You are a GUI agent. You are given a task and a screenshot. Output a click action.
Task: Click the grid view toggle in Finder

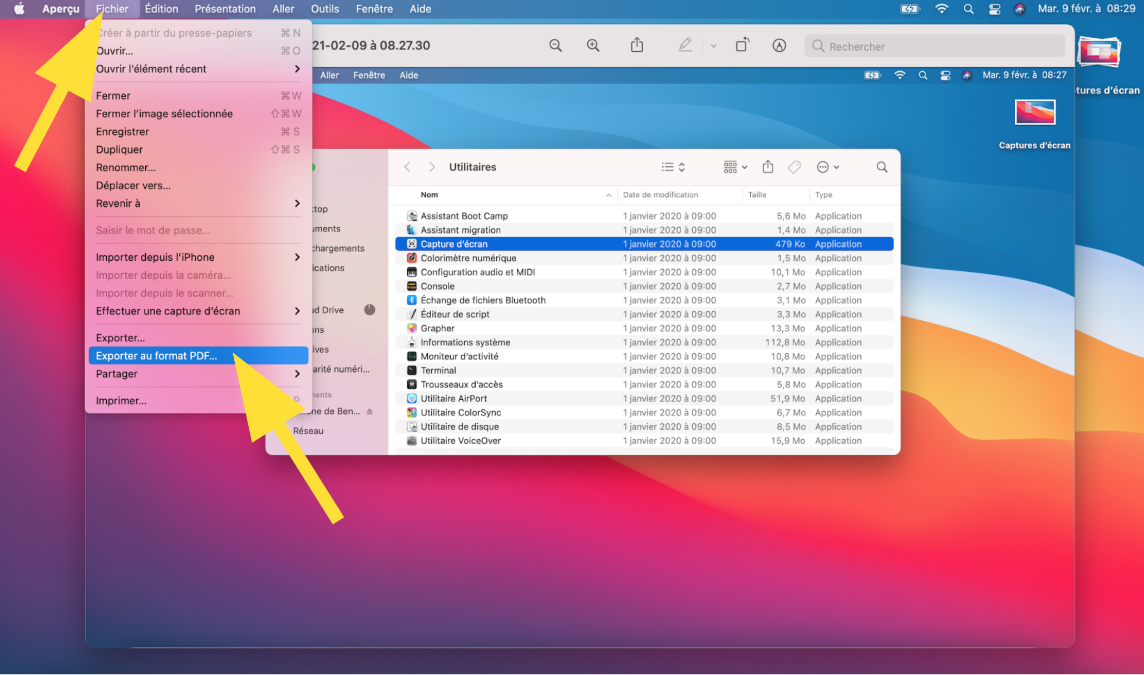[730, 166]
